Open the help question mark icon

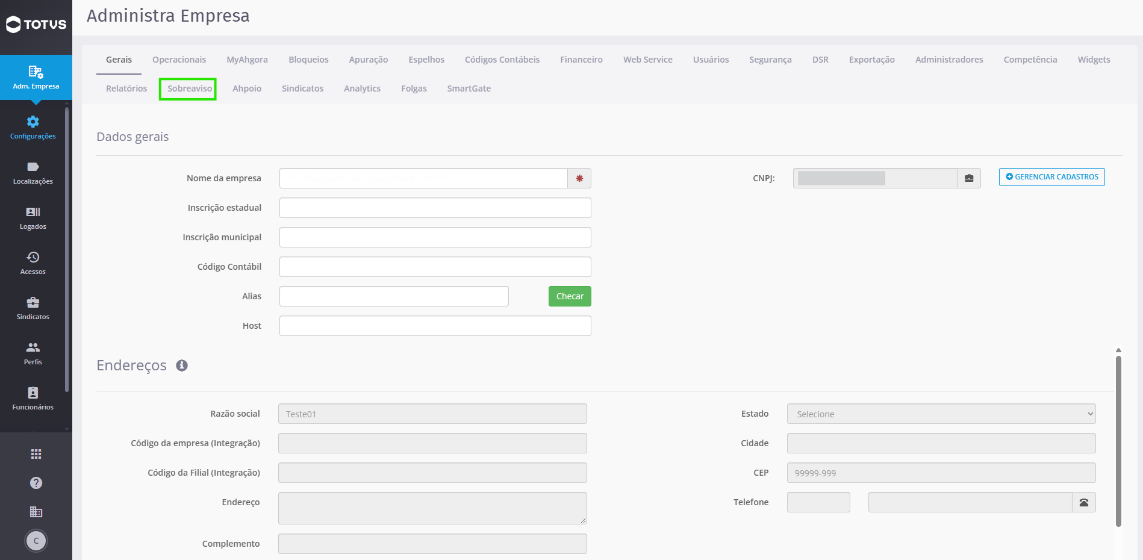point(36,483)
